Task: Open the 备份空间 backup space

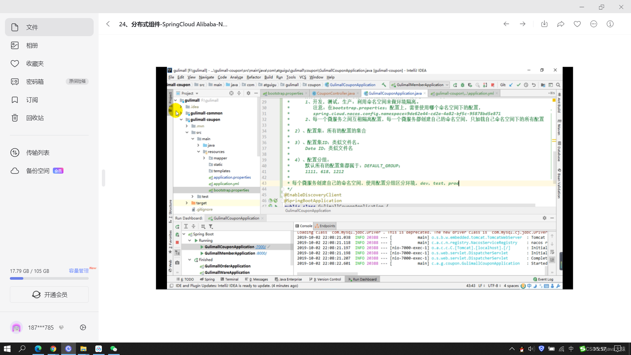Action: (x=49, y=171)
